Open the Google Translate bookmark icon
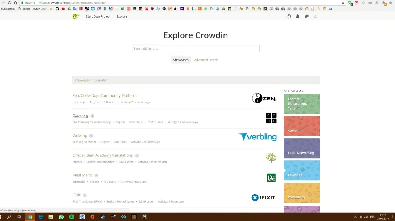The image size is (395, 221). coord(75,9)
